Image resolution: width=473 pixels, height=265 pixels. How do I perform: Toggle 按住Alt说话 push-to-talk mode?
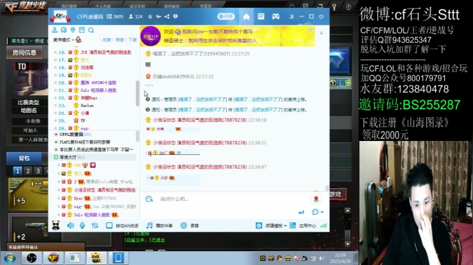pyautogui.click(x=122, y=226)
